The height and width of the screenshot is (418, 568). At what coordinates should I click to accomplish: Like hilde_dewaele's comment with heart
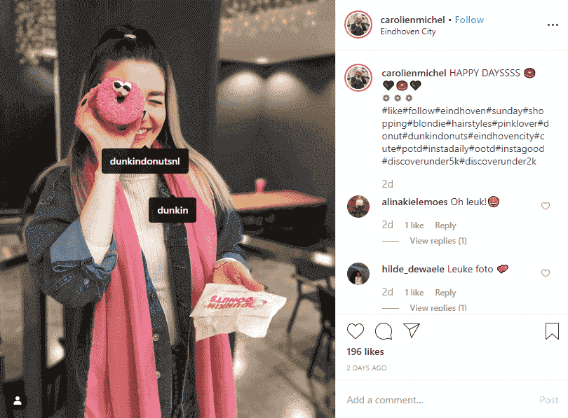tap(546, 273)
